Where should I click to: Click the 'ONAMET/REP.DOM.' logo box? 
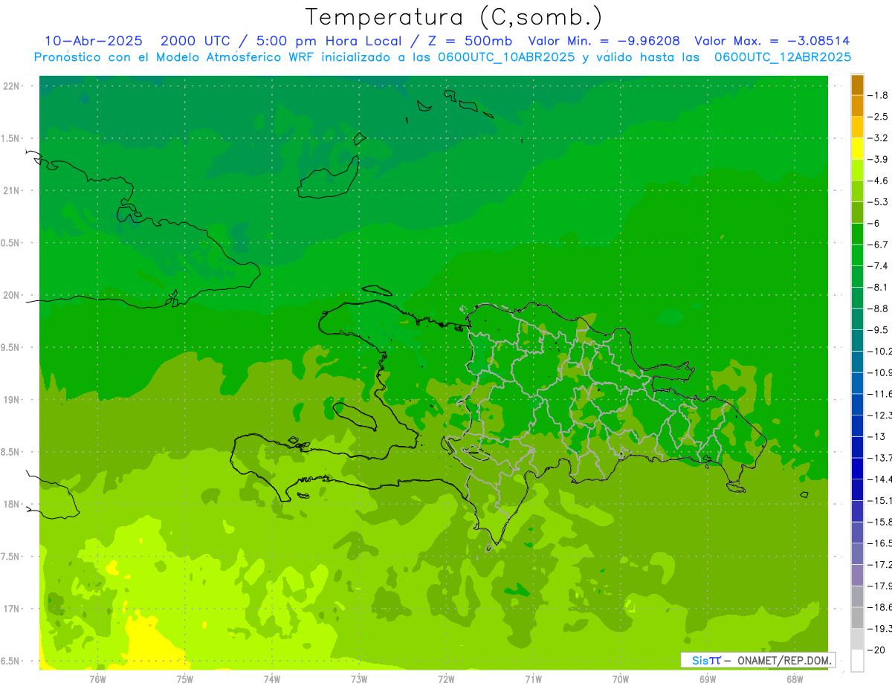(757, 660)
